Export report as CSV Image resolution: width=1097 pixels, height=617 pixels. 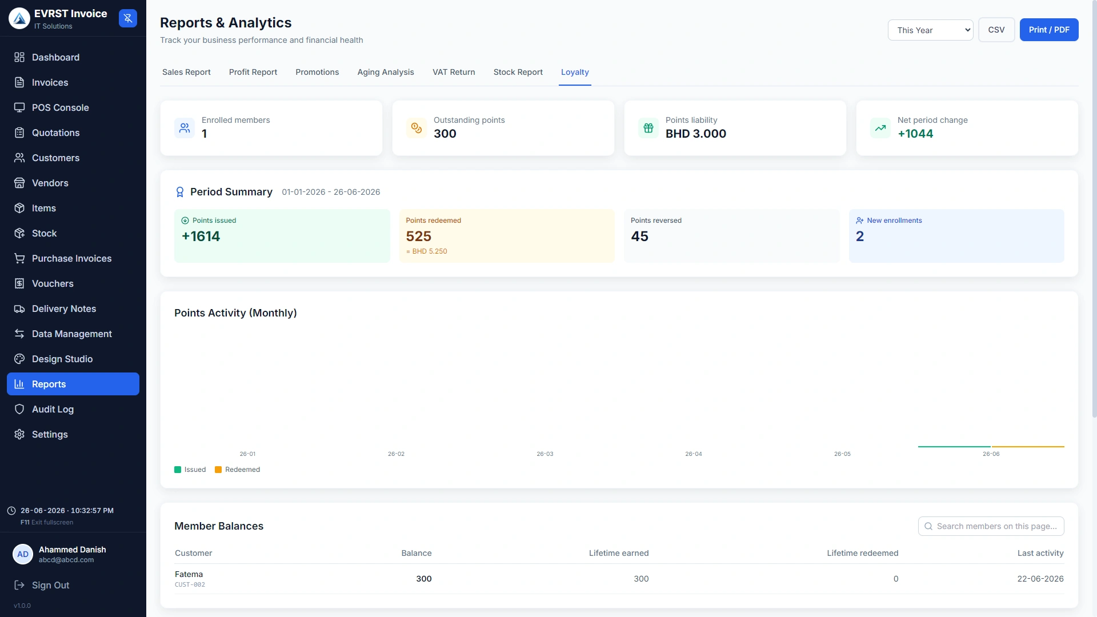tap(996, 30)
